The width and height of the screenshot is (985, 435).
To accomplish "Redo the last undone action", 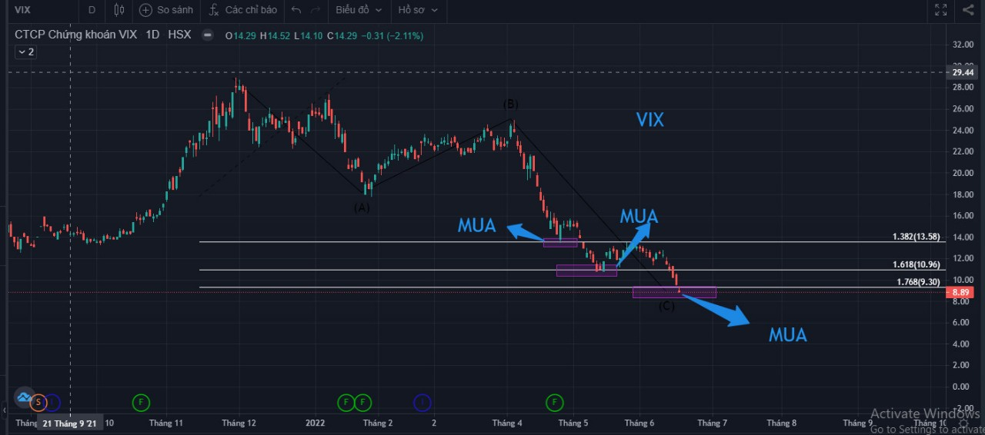I will 315,10.
